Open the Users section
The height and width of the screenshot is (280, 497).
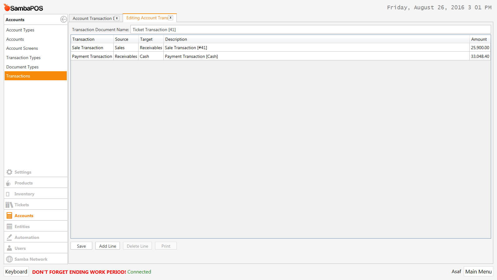[36, 248]
